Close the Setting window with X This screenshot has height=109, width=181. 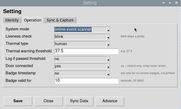click(x=176, y=3)
